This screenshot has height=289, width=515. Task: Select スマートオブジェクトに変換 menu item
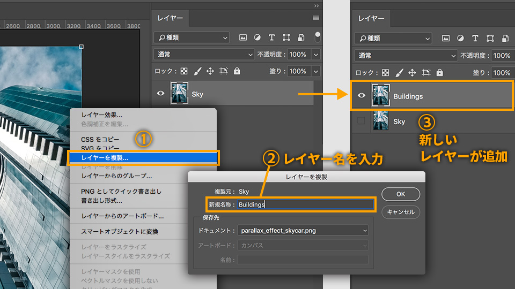pyautogui.click(x=120, y=232)
